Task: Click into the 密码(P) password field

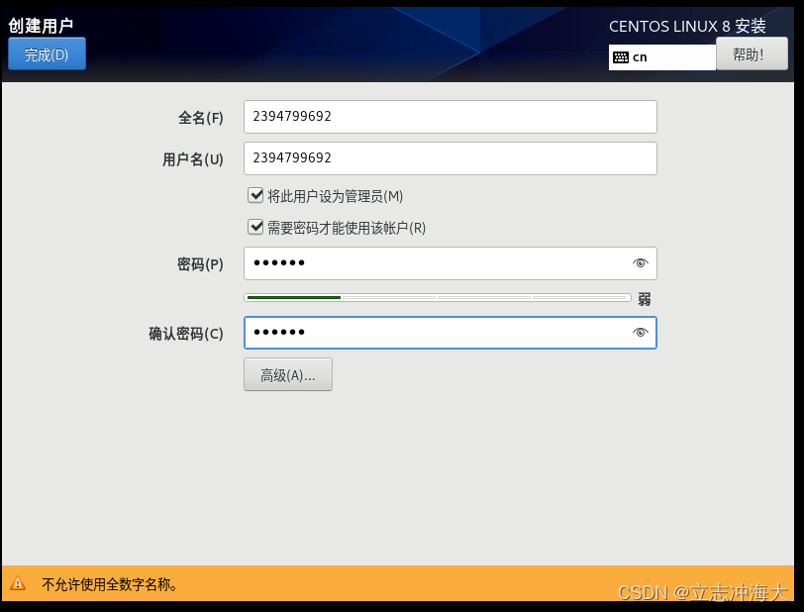Action: 450,263
